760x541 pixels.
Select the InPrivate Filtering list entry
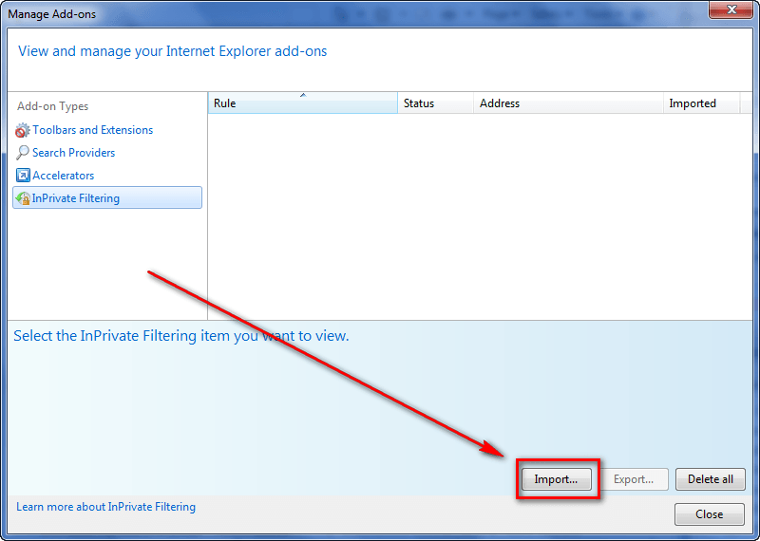point(76,198)
